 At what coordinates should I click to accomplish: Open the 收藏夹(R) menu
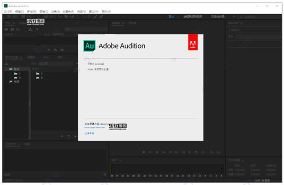69,11
